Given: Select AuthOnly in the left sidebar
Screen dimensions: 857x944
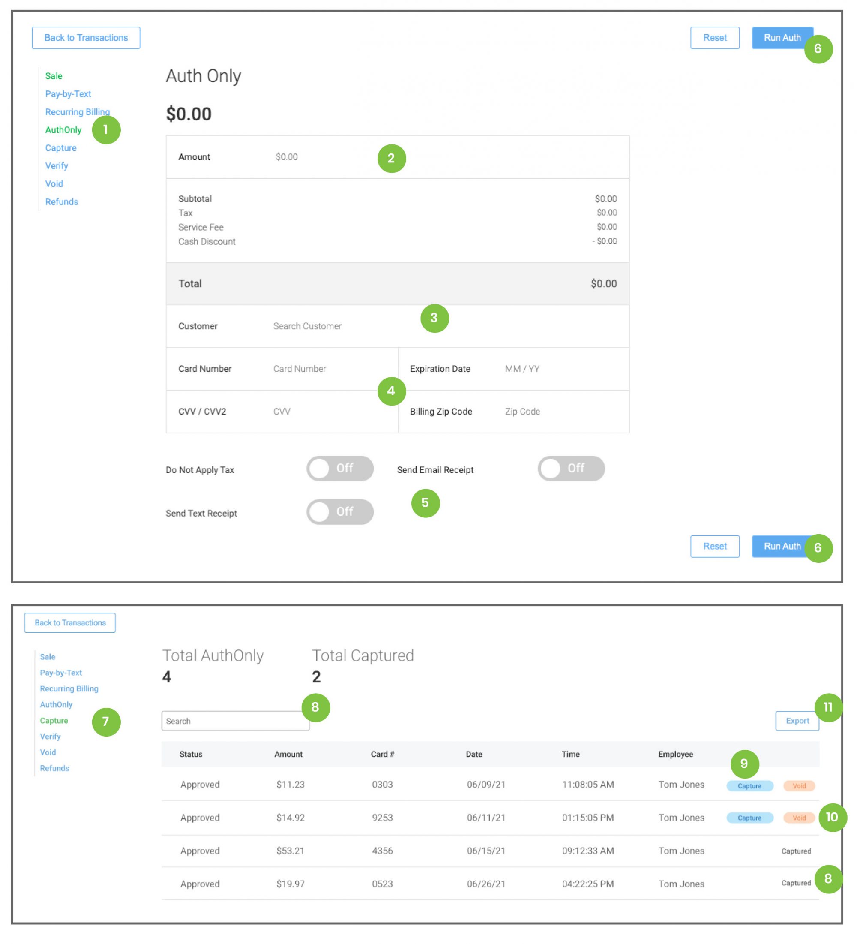Looking at the screenshot, I should [x=63, y=130].
